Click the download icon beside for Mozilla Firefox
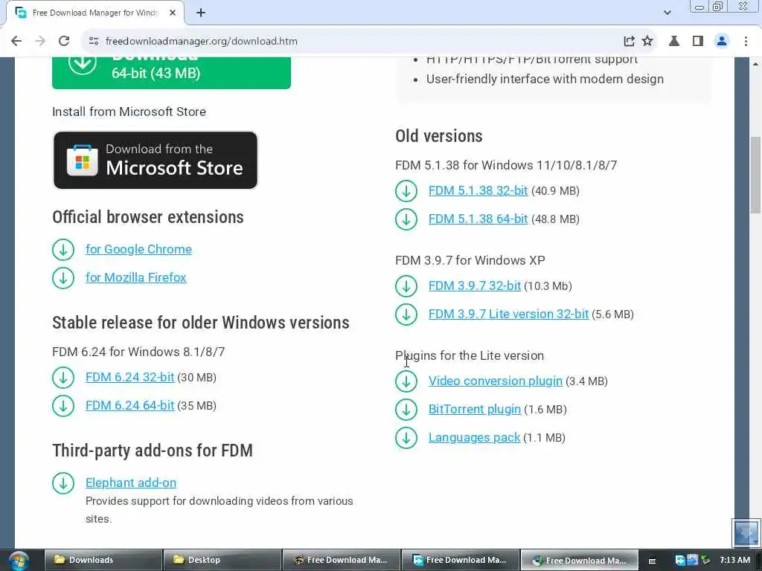 coord(63,278)
